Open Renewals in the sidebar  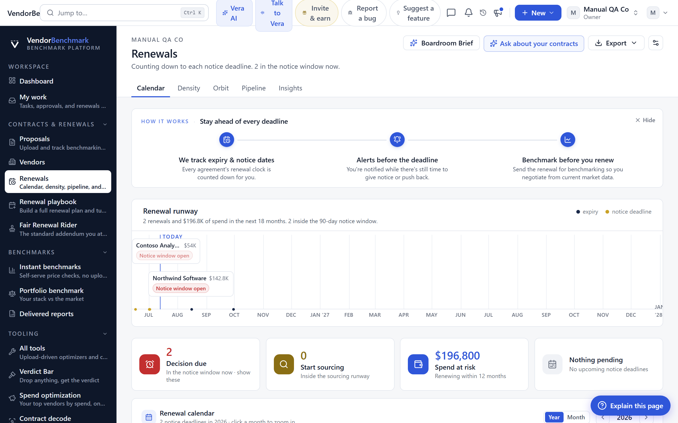click(58, 182)
